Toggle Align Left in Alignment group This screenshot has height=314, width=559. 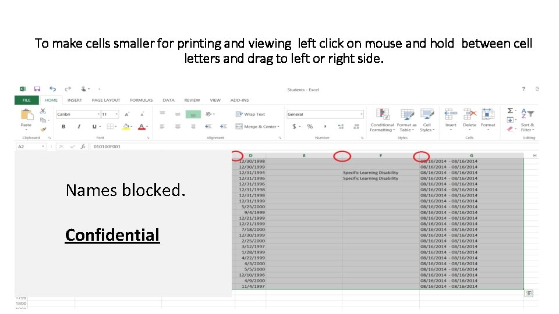coord(162,126)
